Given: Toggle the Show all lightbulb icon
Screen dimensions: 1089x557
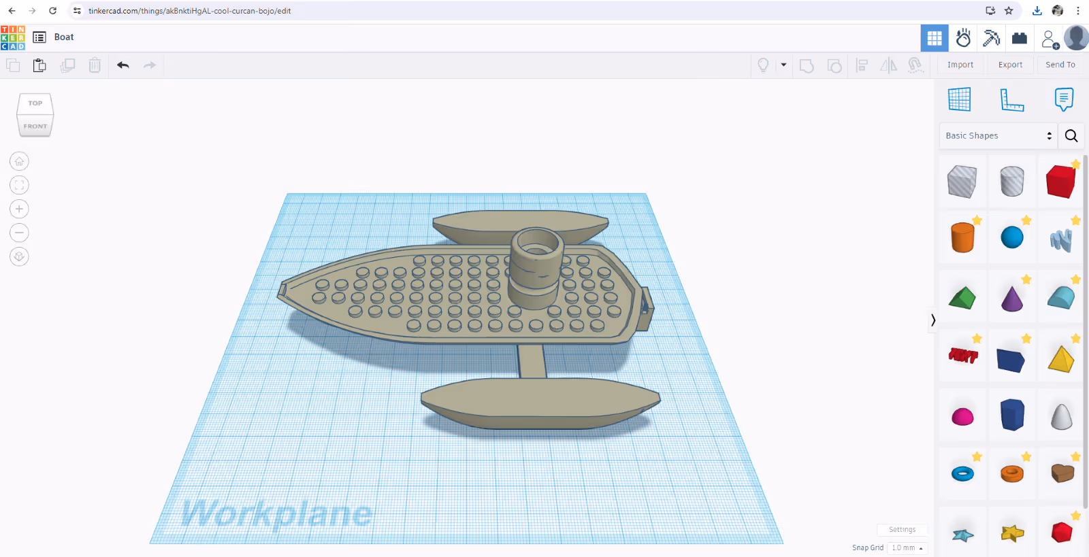Looking at the screenshot, I should click(x=764, y=65).
